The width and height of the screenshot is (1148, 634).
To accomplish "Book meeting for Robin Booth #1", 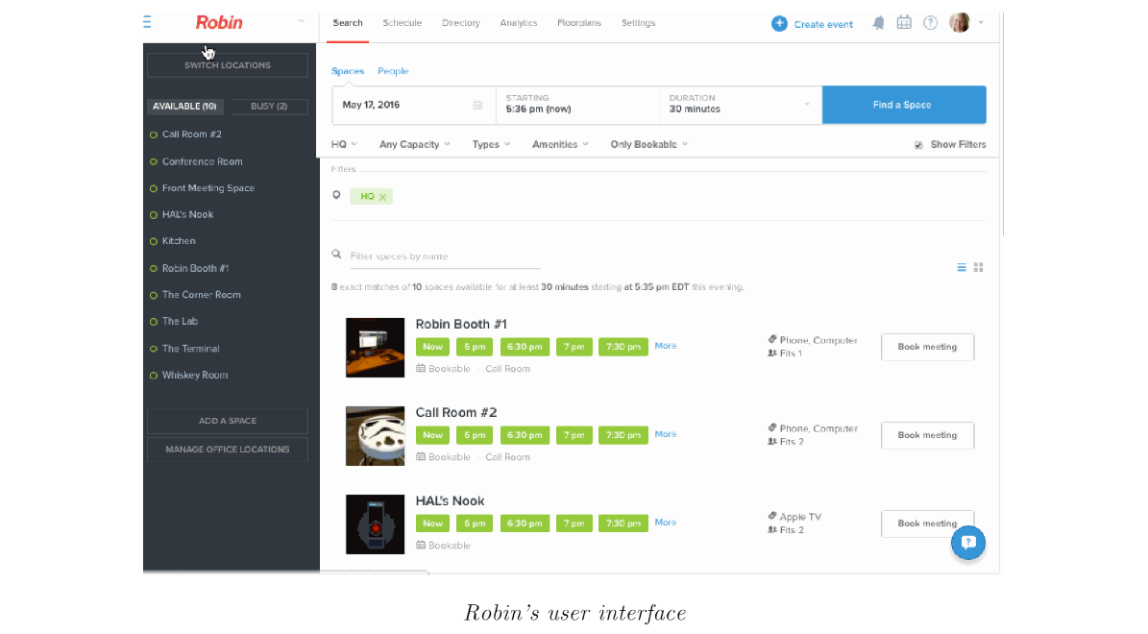I will click(927, 347).
